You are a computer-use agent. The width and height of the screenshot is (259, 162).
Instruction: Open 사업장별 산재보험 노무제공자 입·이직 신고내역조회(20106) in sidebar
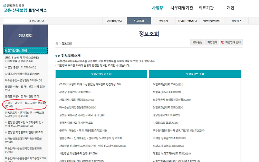[24, 124]
